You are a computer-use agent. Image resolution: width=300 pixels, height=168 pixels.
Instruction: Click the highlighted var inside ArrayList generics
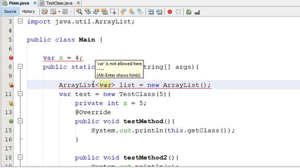(105, 85)
